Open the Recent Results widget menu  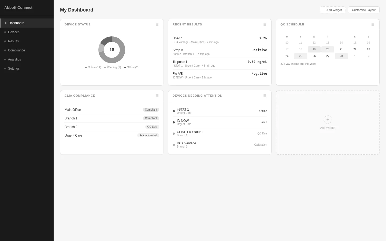[265, 24]
